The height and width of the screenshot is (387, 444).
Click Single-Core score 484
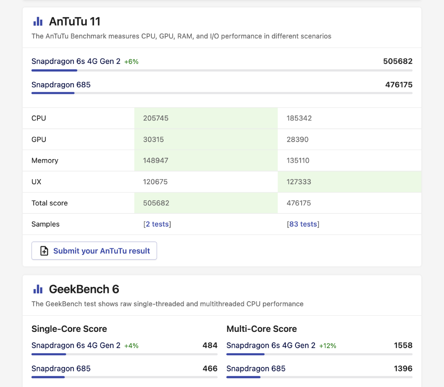point(210,346)
